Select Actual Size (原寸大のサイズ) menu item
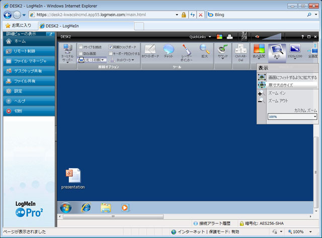Image resolution: width=322 pixels, height=238 pixels. (287, 85)
